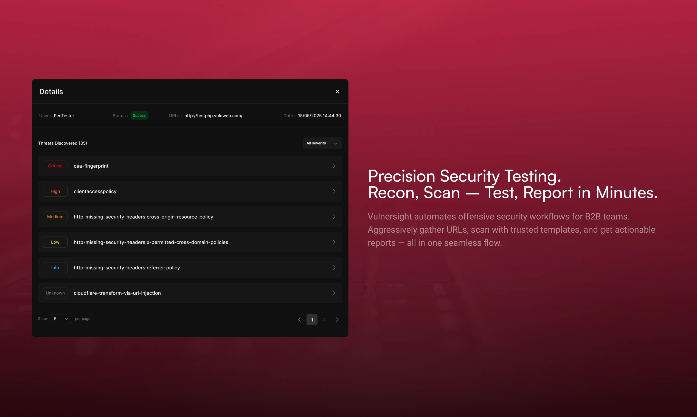Select page 2 in pagination
The width and height of the screenshot is (697, 417).
click(324, 320)
